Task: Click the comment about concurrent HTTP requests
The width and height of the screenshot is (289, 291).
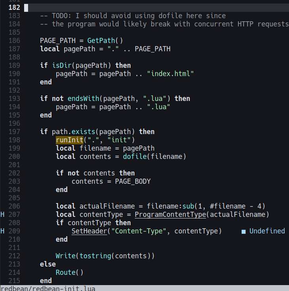Action: pos(164,24)
